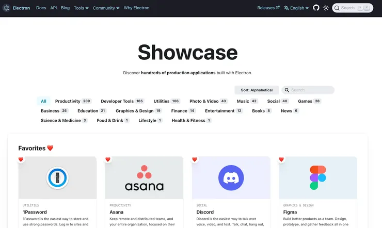382x228 pixels.
Task: Expand the Tools dropdown menu
Action: pyautogui.click(x=81, y=8)
